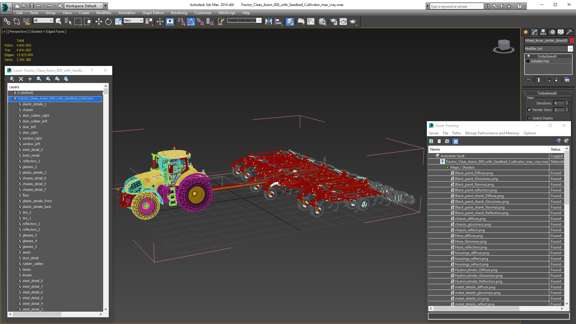Open the Workspace Default dropdown
The width and height of the screenshot is (576, 324).
[84, 6]
